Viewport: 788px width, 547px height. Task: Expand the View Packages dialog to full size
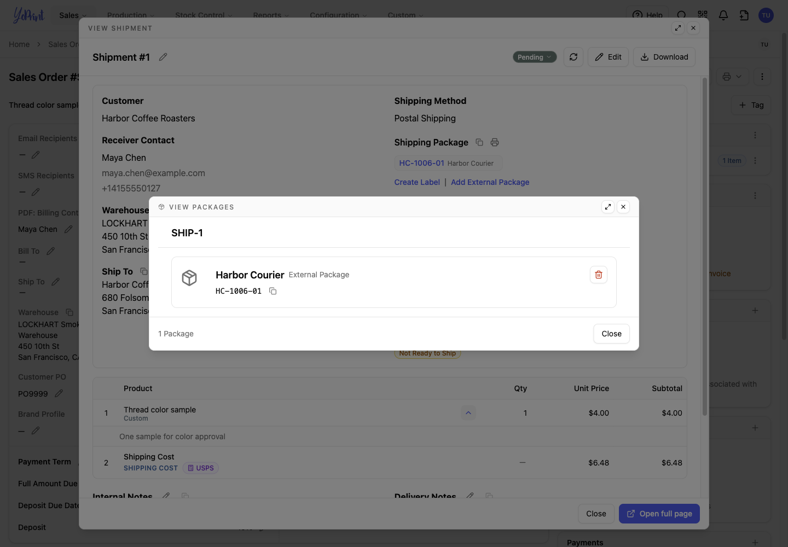click(x=608, y=207)
